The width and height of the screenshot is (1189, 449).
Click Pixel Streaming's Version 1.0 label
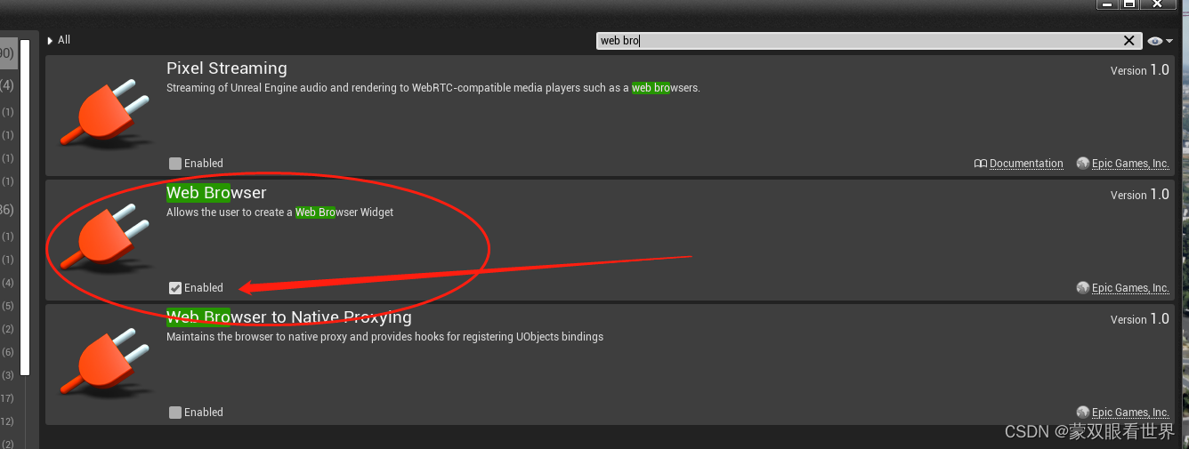point(1140,70)
